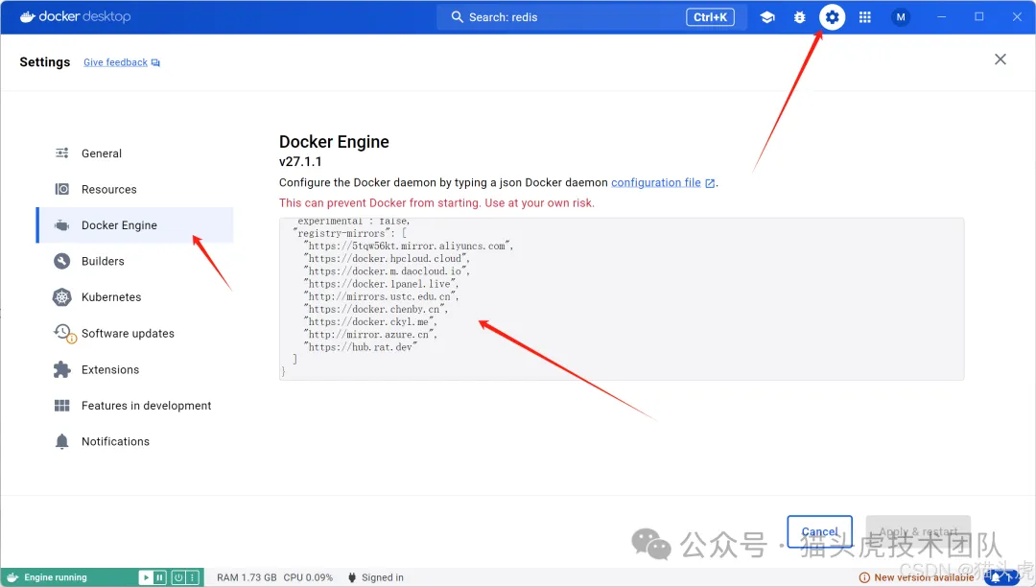This screenshot has height=587, width=1036.
Task: Click the Docker Engine whale icon in sidebar
Action: tap(62, 225)
